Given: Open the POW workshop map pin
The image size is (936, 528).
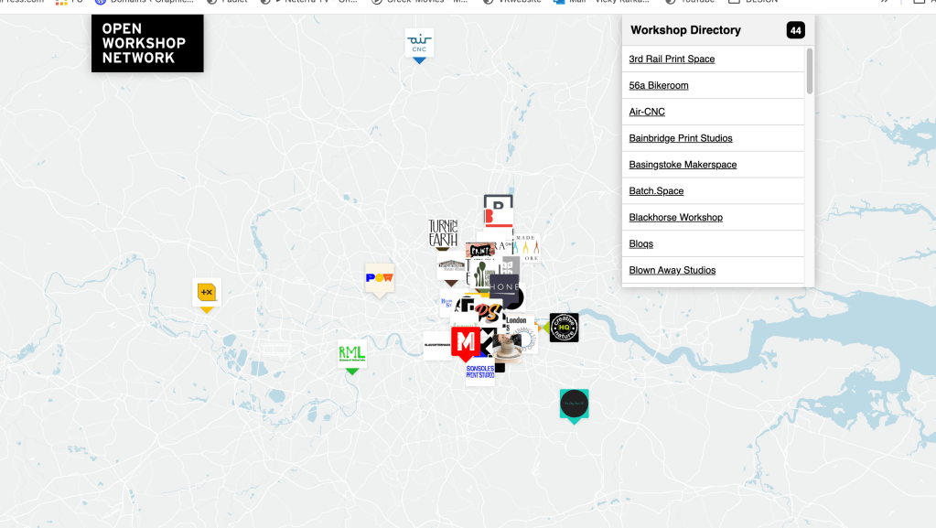Looking at the screenshot, I should [x=379, y=278].
